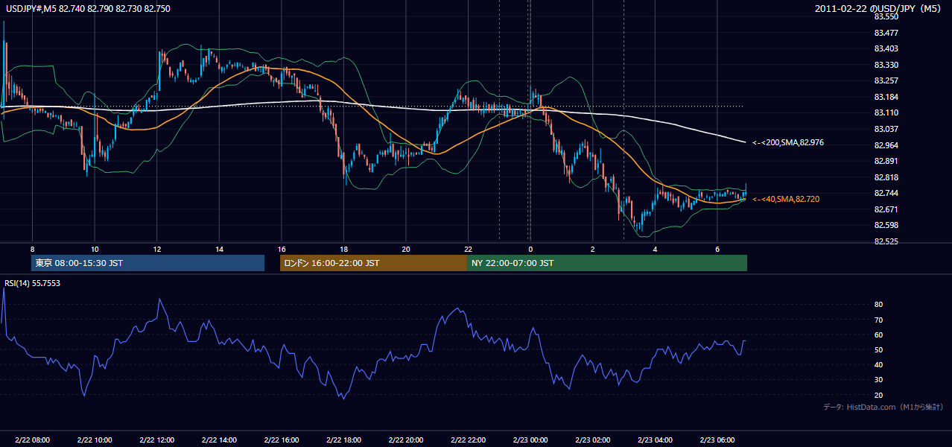The image size is (952, 447).
Task: Click the 2/22 10:00 timestamp
Action: 95,440
